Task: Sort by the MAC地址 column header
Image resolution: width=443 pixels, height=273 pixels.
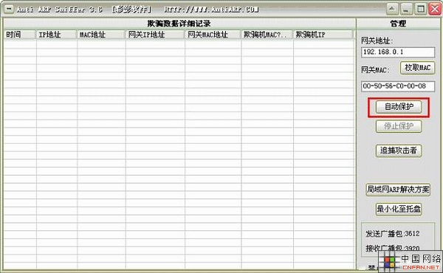Action: [101, 35]
